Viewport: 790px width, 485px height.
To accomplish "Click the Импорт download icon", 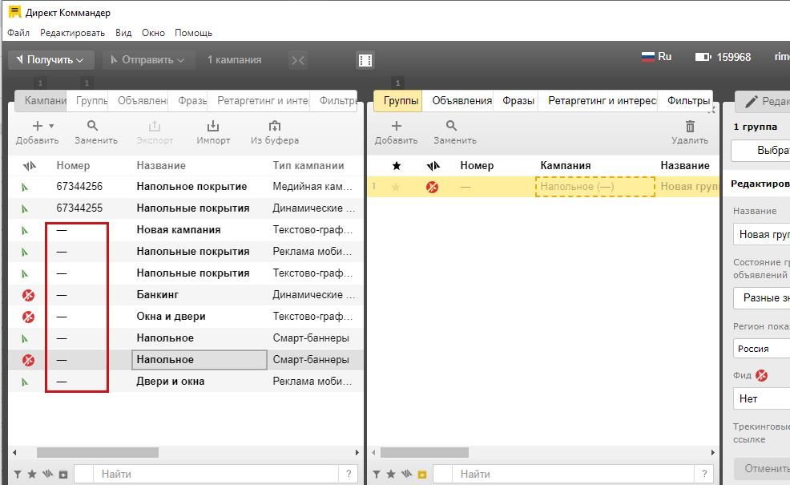I will (x=213, y=126).
